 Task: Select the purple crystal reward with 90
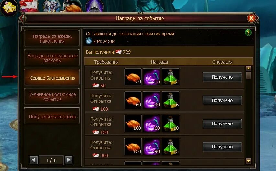pos(152,146)
